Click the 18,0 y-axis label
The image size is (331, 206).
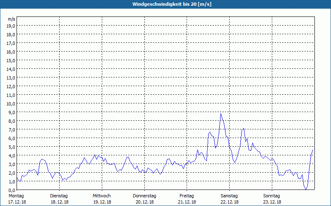point(11,35)
